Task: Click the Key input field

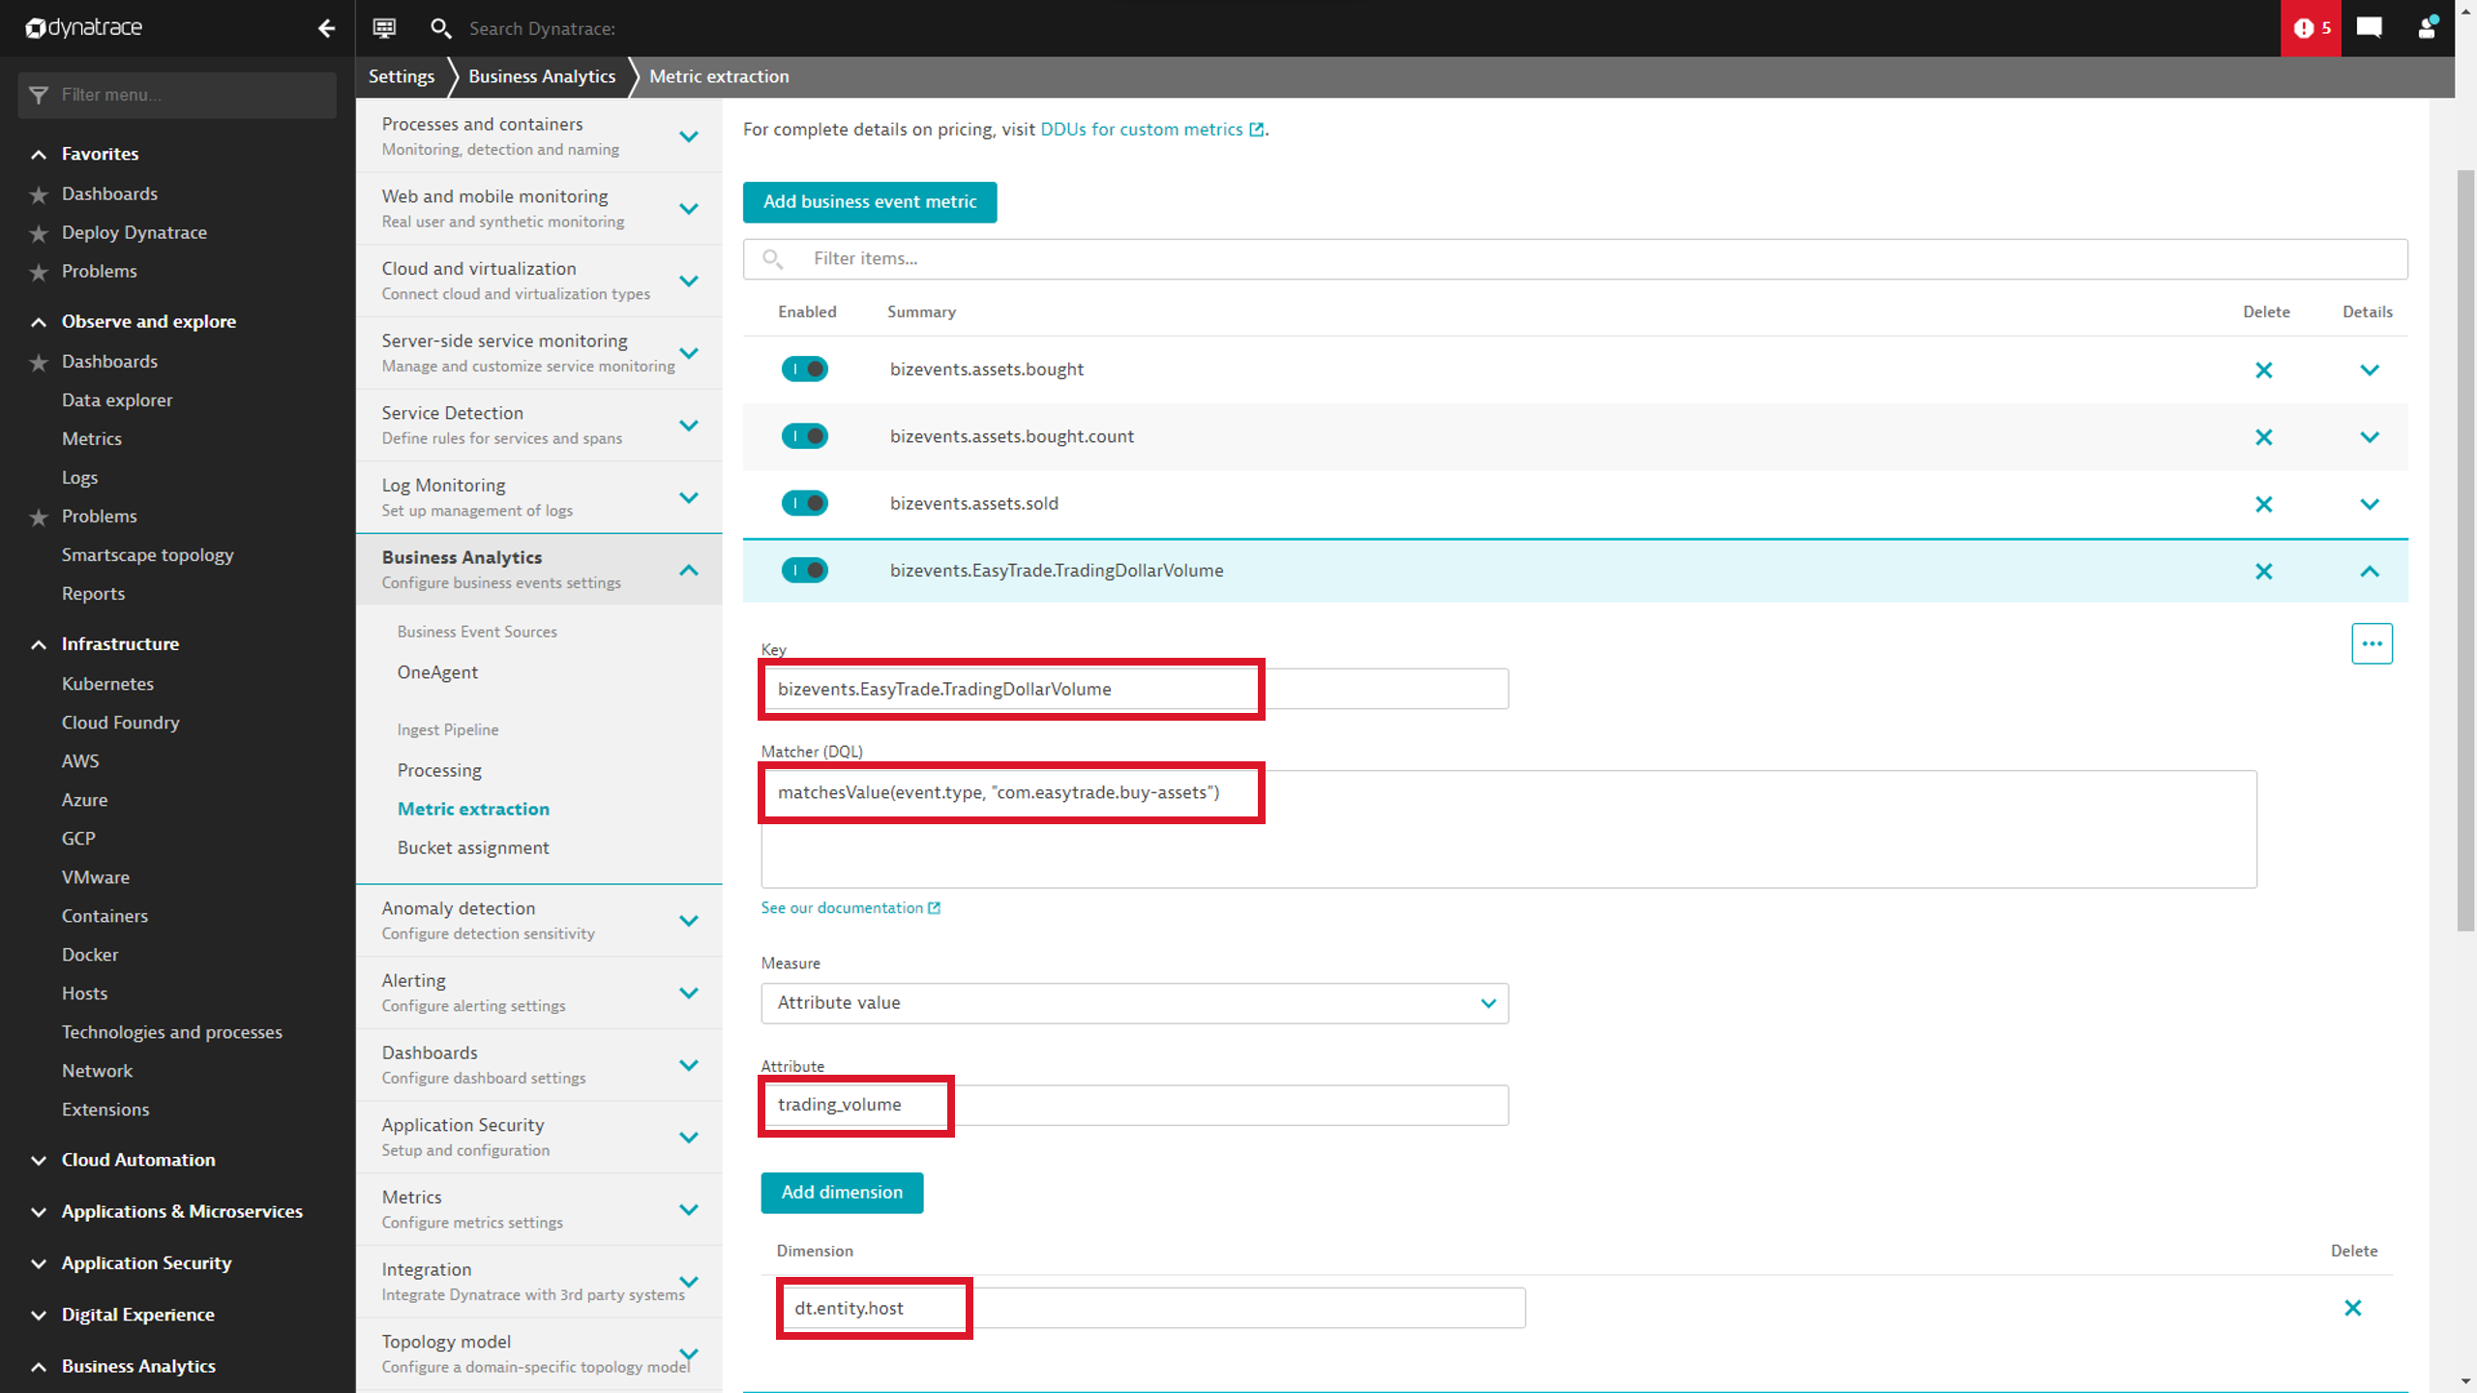Action: 1135,689
